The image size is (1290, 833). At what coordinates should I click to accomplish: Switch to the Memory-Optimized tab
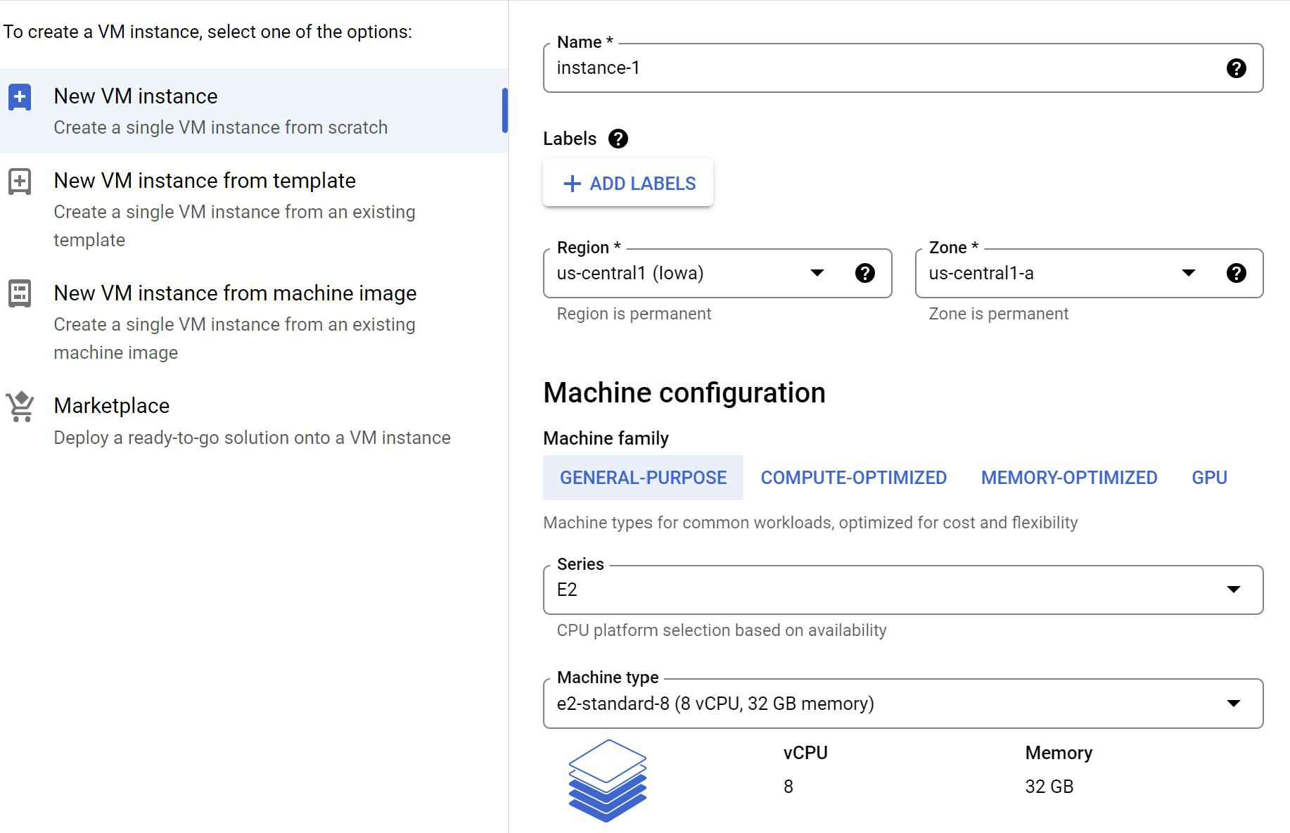1069,478
